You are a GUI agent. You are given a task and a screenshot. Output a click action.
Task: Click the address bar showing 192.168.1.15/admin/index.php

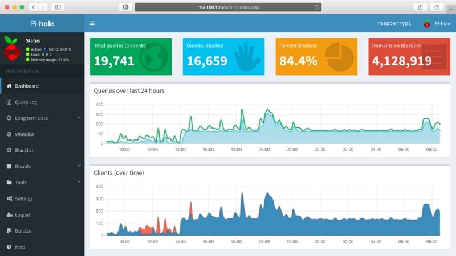tap(228, 7)
